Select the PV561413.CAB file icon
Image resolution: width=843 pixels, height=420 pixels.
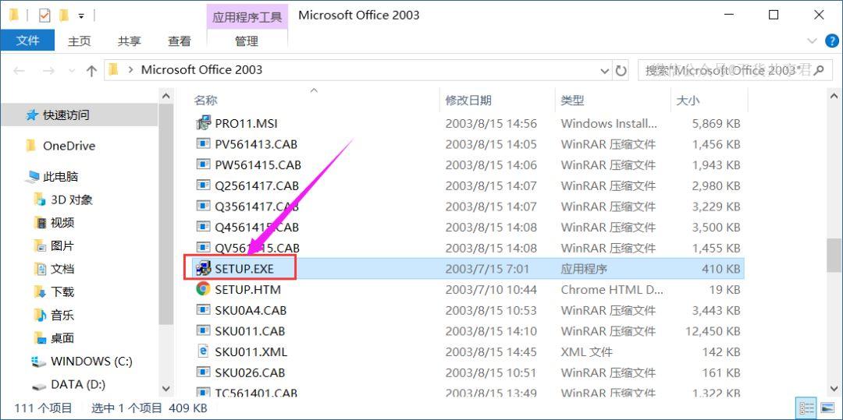203,143
